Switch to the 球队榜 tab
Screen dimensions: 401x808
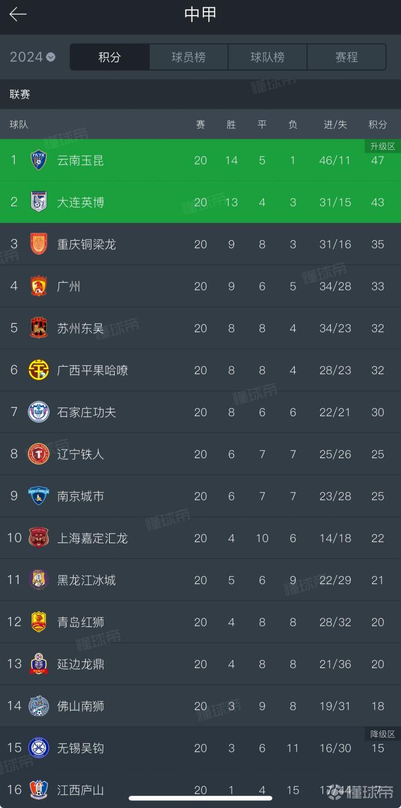click(x=267, y=57)
